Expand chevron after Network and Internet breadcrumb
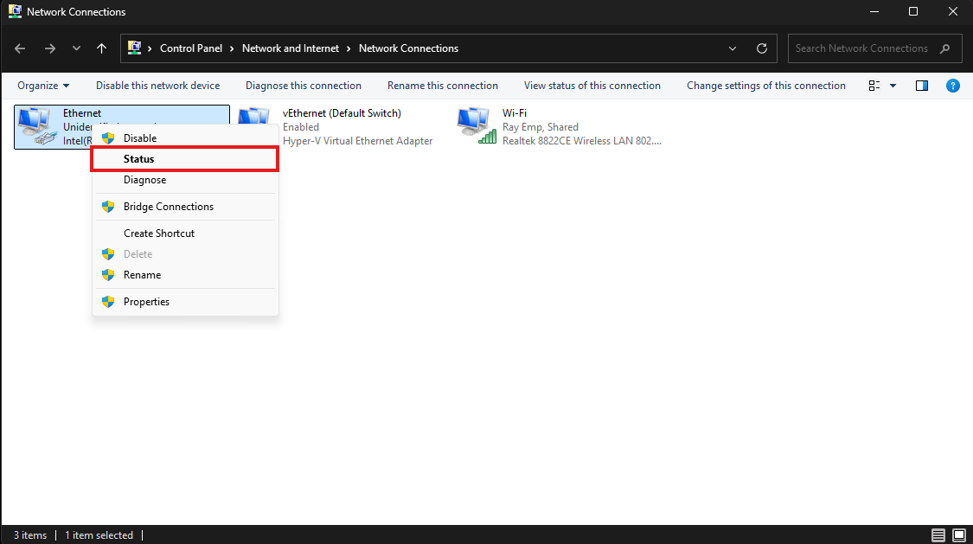 [x=349, y=48]
